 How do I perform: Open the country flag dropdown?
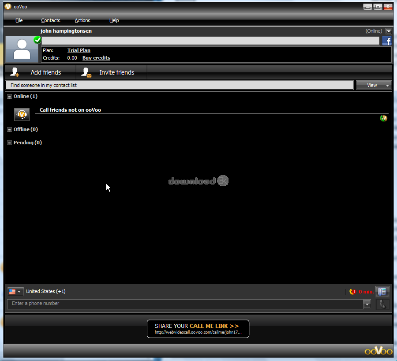(15, 292)
